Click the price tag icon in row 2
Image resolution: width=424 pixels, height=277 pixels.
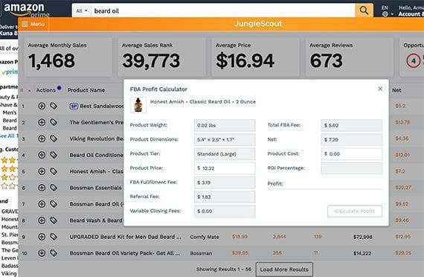(54, 122)
